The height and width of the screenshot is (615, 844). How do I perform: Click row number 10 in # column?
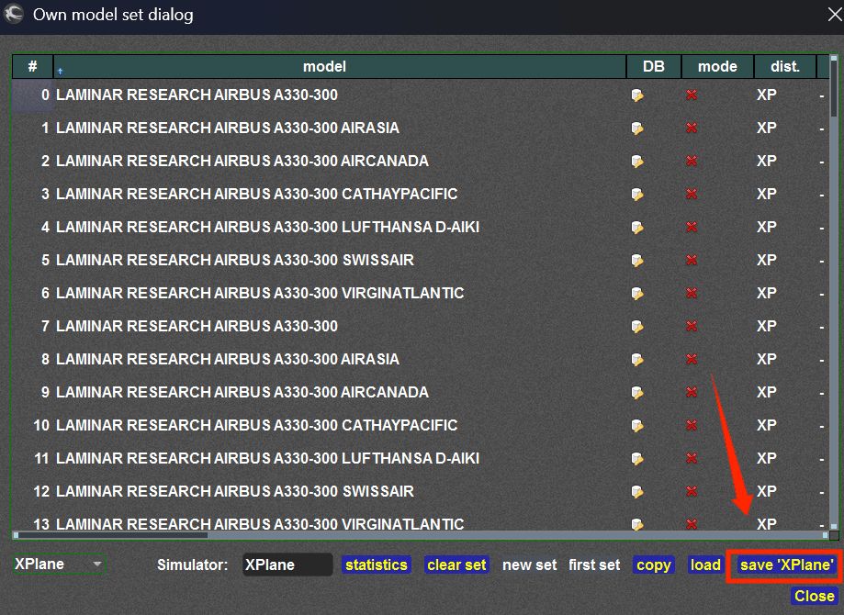pos(41,426)
